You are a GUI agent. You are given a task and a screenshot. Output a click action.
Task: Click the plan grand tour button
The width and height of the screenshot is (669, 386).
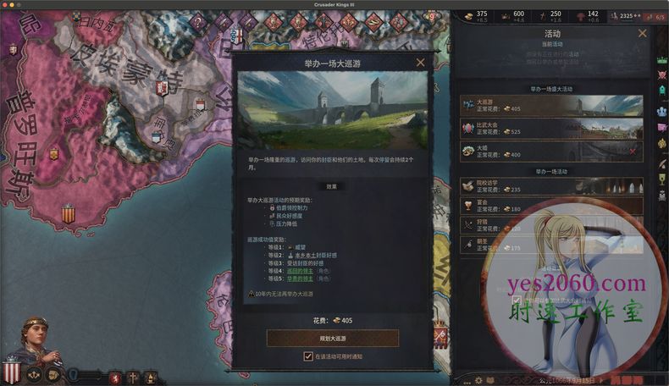[x=333, y=339]
